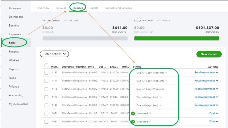228x128 pixels.
Task: Open Projects in the sidebar
Action: point(14,51)
